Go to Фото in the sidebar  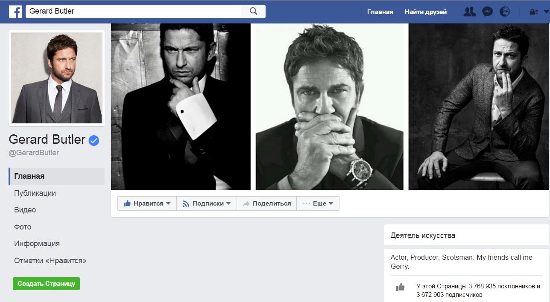(x=23, y=227)
